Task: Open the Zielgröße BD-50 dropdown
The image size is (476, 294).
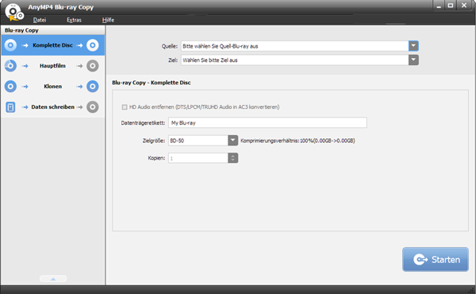Action: (232, 141)
